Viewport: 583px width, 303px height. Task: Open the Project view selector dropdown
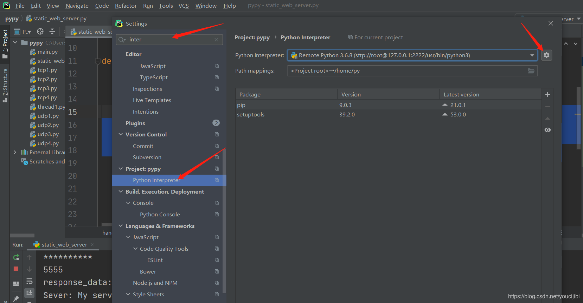[23, 32]
